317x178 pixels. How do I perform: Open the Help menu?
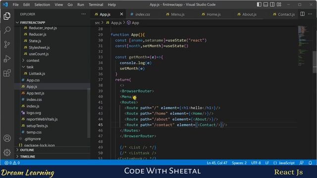tap(112, 4)
